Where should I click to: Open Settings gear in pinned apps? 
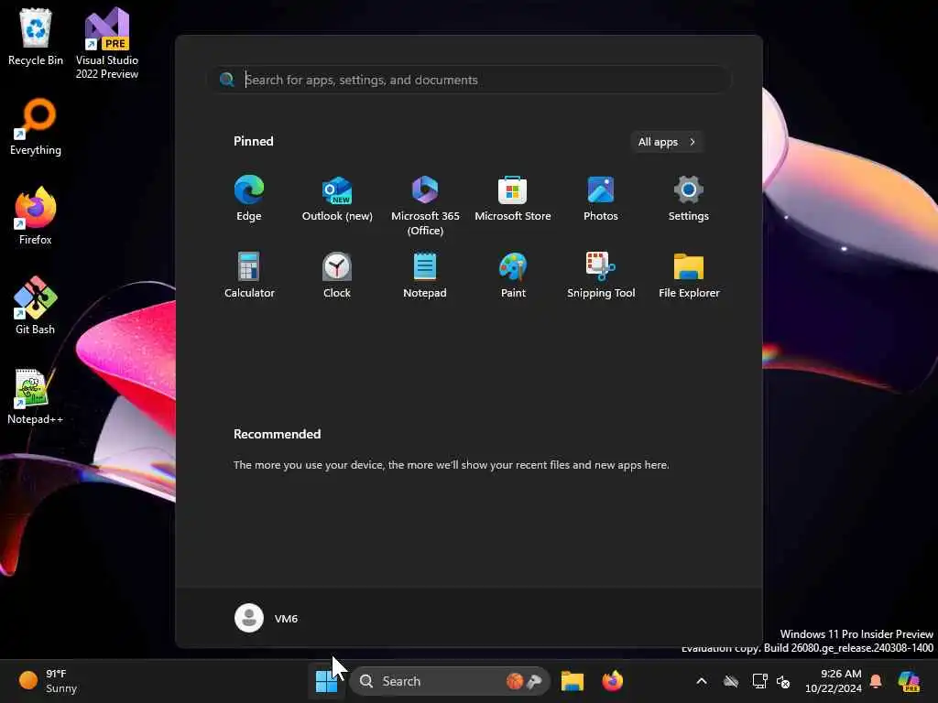pyautogui.click(x=689, y=199)
